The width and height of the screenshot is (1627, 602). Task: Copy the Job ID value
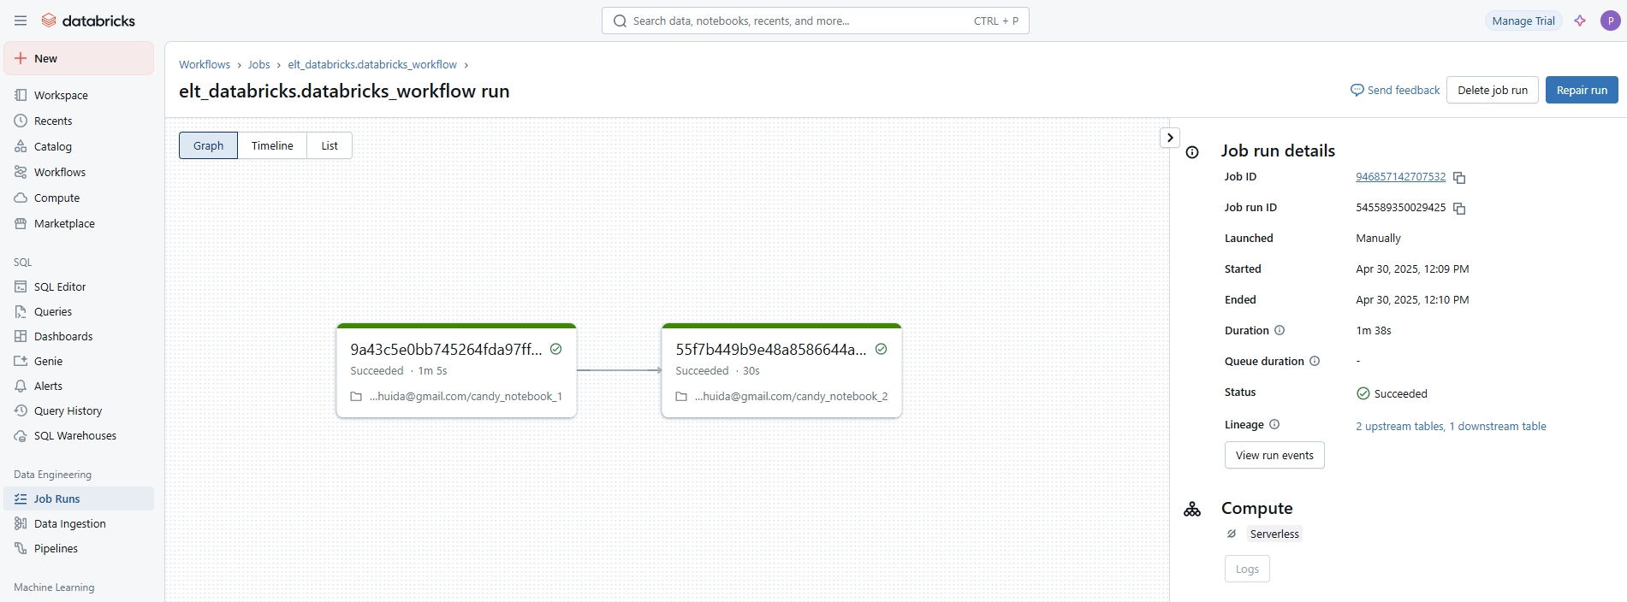pos(1459,178)
